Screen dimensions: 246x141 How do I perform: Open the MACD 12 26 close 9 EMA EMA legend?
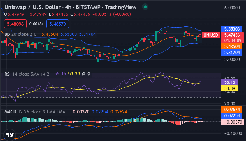pos(35,112)
